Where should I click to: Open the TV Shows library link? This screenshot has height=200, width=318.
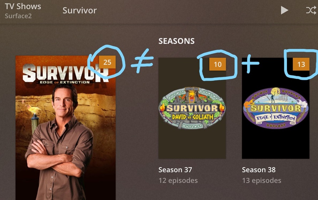point(23,6)
